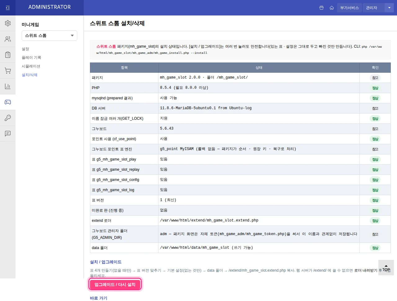This screenshot has width=397, height=301.
Task: Select the 11.8.6-MariaDB version cell
Action: (259, 108)
